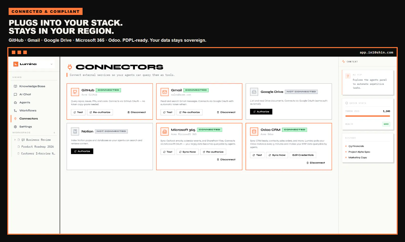Expand the Q3 Business Review tree item
Screen dimensions: 405x242
click(15, 140)
